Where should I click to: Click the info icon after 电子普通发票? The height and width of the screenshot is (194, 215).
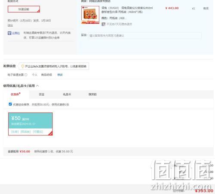click(26, 75)
